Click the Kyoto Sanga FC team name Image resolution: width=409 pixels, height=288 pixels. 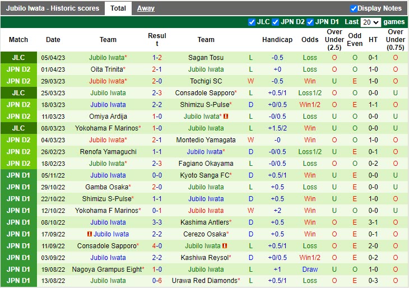coord(204,175)
